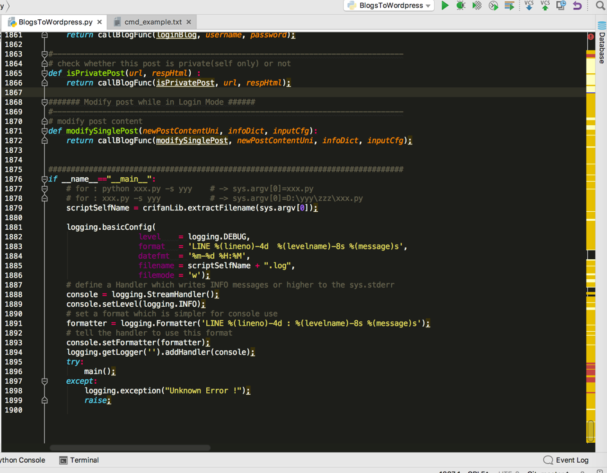607x473 pixels.
Task: Click the VCS update project icon
Action: pos(529,6)
